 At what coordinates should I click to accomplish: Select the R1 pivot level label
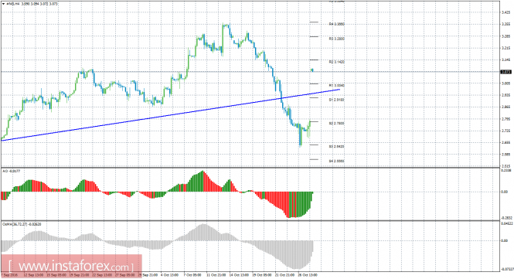point(337,86)
